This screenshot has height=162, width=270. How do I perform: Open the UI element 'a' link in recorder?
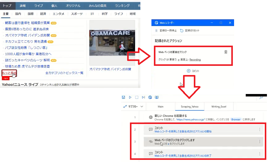(x=178, y=60)
